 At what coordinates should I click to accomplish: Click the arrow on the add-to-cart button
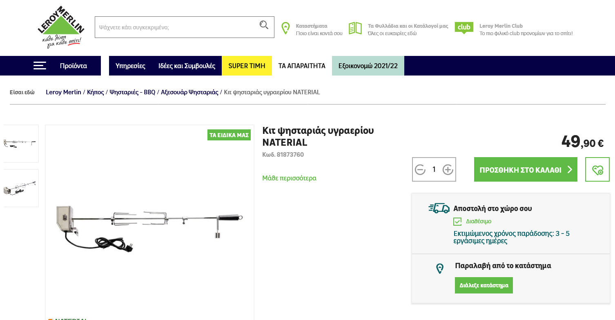tap(570, 169)
